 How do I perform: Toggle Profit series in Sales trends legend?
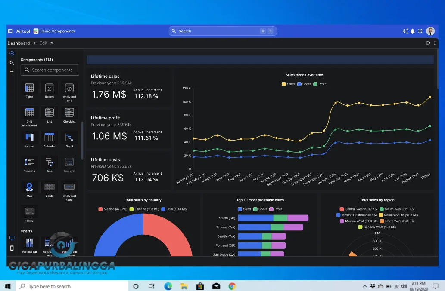[x=320, y=84]
